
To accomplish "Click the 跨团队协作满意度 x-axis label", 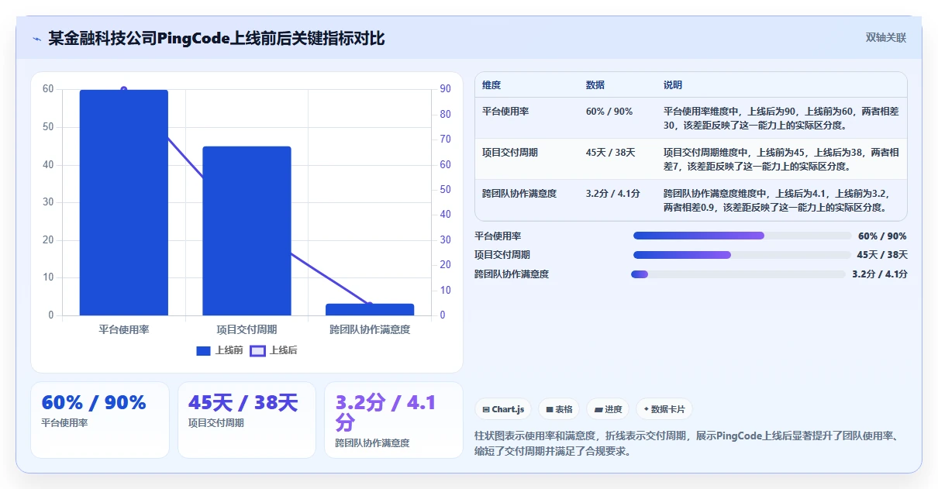I will 370,329.
